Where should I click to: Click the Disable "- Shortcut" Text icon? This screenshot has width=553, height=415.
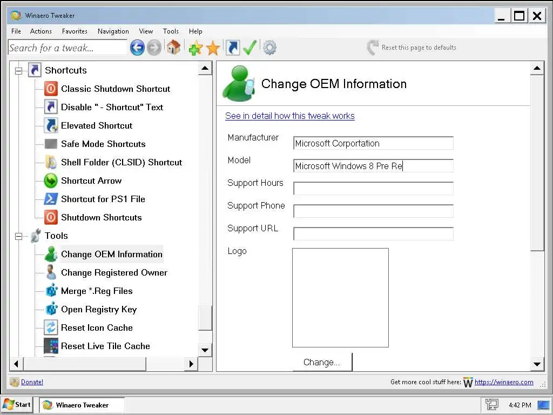click(51, 107)
